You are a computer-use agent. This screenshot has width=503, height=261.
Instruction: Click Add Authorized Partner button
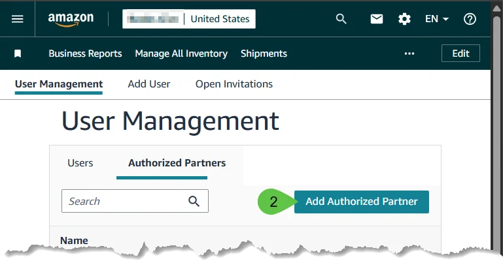coord(362,202)
